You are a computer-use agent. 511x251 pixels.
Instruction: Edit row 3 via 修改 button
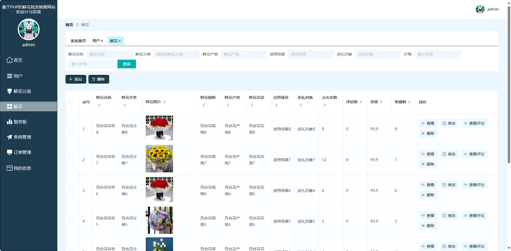point(449,185)
